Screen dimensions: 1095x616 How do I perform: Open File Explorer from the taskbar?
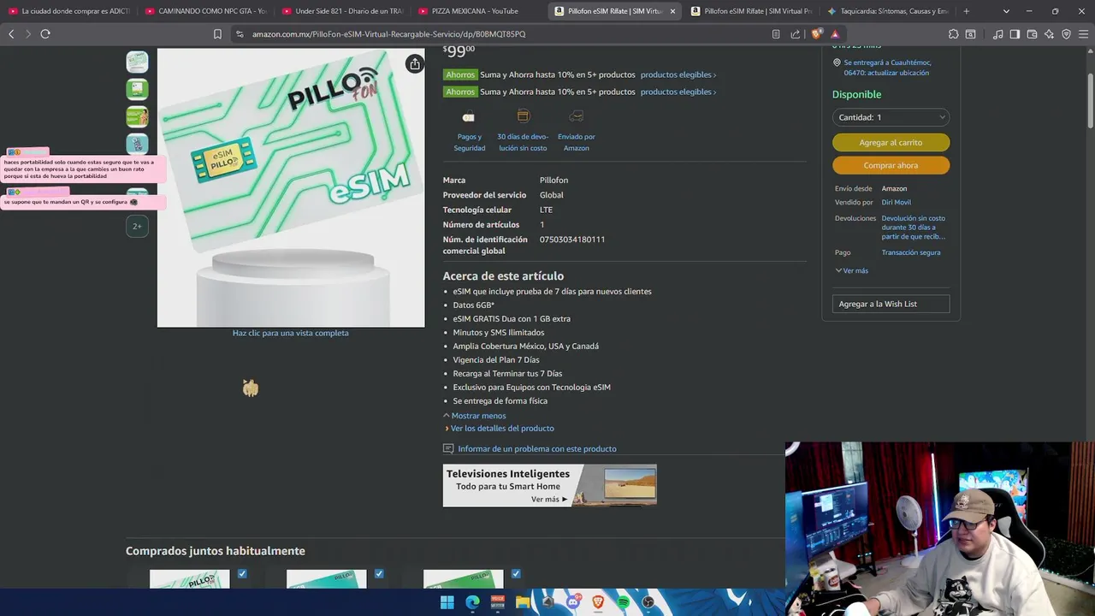pyautogui.click(x=523, y=602)
